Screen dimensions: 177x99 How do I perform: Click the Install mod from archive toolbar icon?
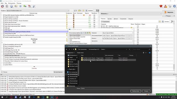(7, 6)
